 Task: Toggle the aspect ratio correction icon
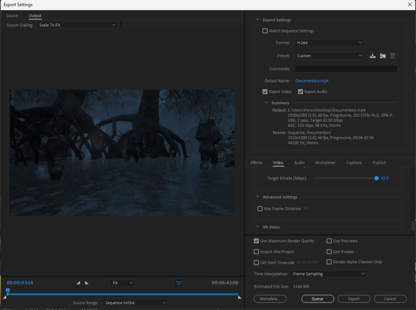(x=179, y=283)
